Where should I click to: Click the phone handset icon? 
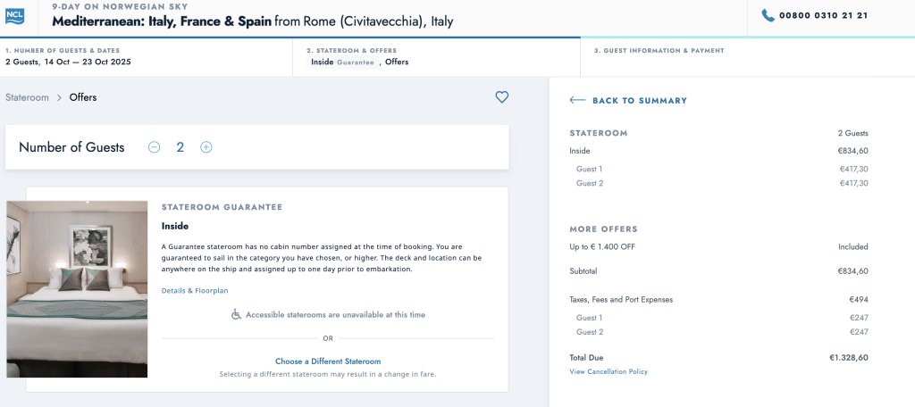(x=768, y=16)
